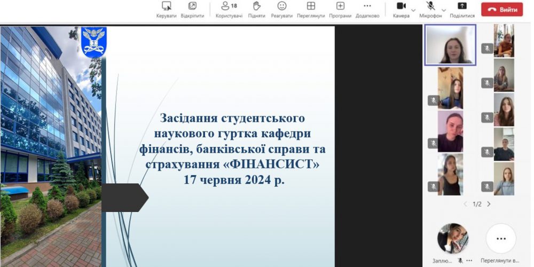
Task: Click the round avatar tile labeled Заплю...
Action: [x=453, y=238]
